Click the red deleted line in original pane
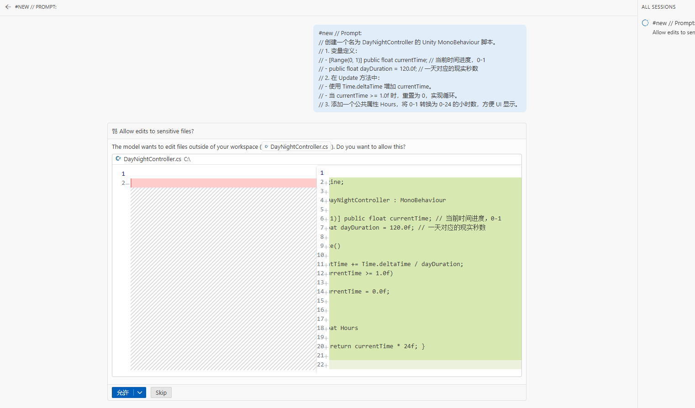The height and width of the screenshot is (408, 695). pos(223,183)
